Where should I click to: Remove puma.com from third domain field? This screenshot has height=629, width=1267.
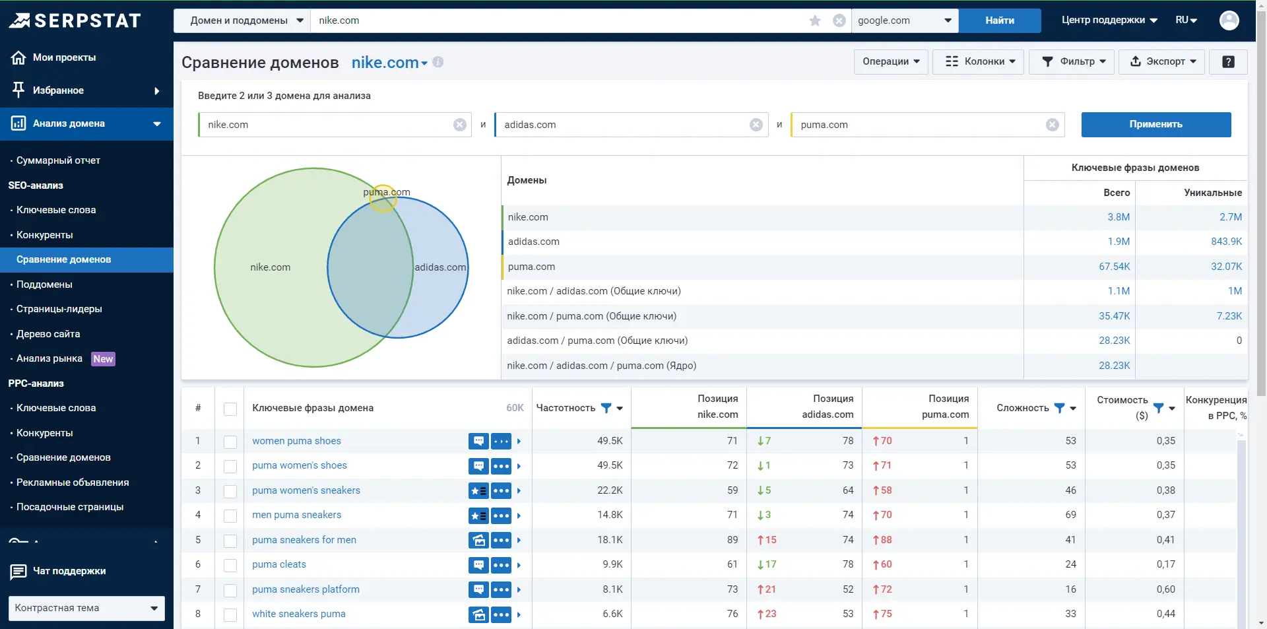(1052, 125)
